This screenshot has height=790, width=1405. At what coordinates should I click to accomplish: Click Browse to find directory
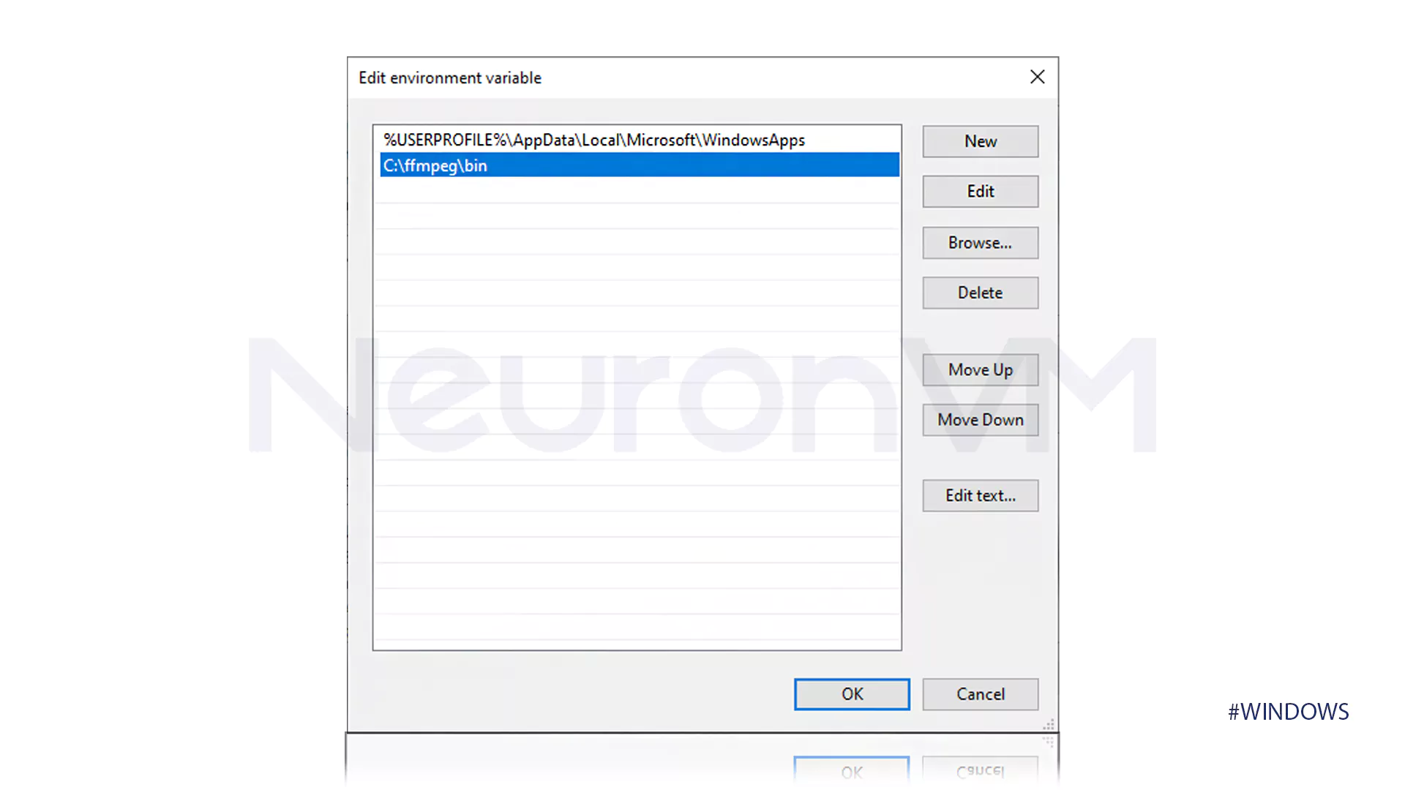click(981, 242)
